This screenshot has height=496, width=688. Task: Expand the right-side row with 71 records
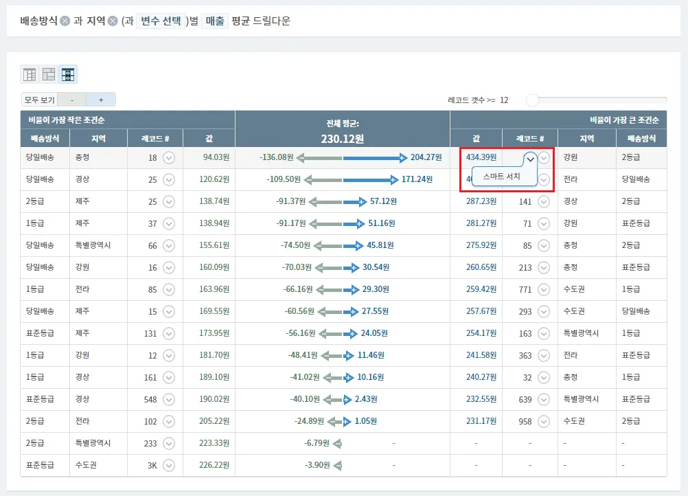(544, 223)
